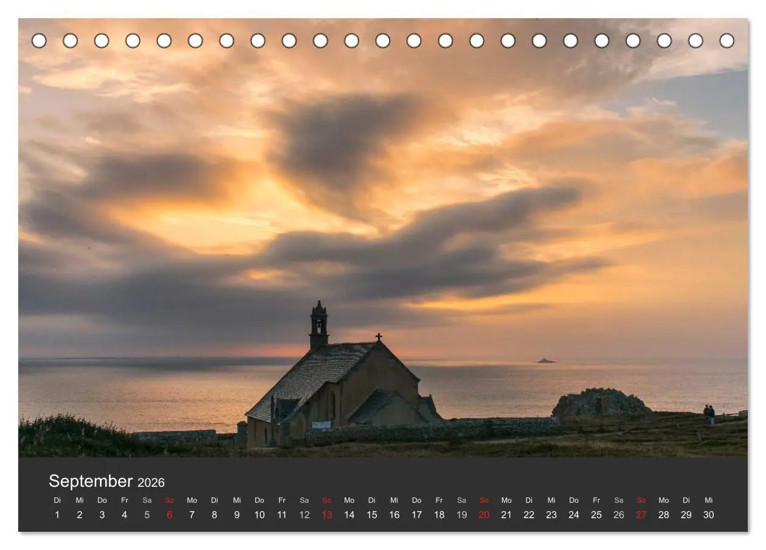766x550 pixels.
Task: Click the 'Di' label above day 1
Action: [57, 500]
